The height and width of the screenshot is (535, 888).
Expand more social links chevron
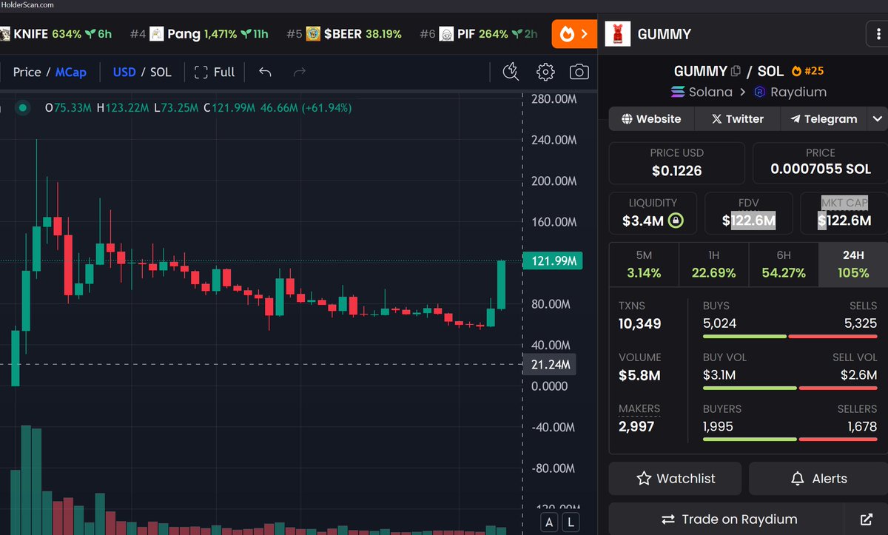click(878, 118)
